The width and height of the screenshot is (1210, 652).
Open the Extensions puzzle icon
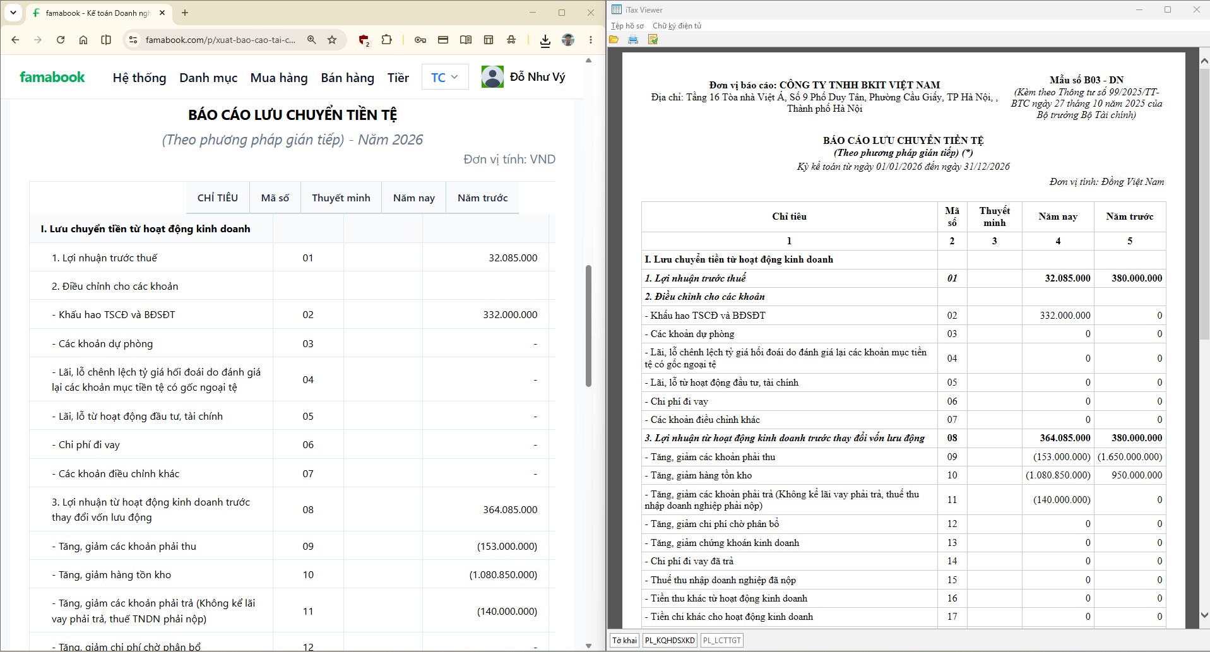coord(387,40)
